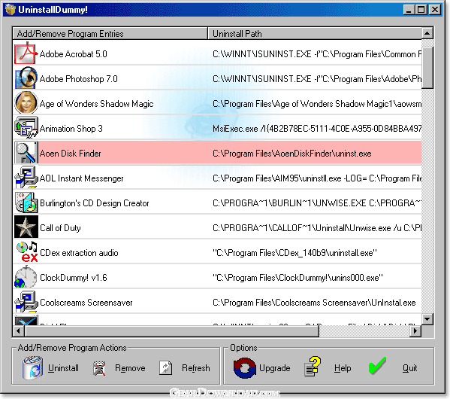Click the Adobe Photoshop ISUNINST.EXE path
Screen dimensions: 450x399
click(x=317, y=79)
